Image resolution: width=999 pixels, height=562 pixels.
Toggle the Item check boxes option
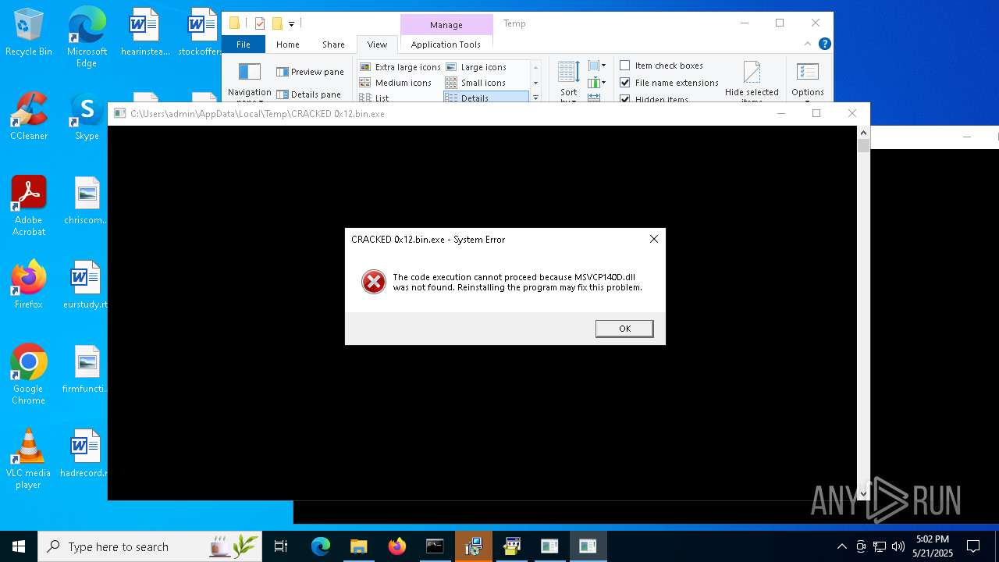coord(661,66)
